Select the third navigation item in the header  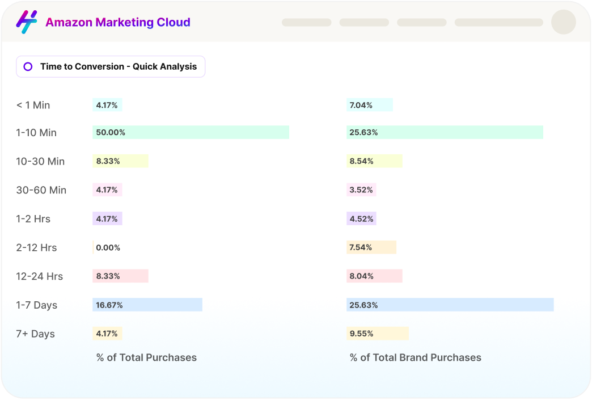tap(421, 22)
